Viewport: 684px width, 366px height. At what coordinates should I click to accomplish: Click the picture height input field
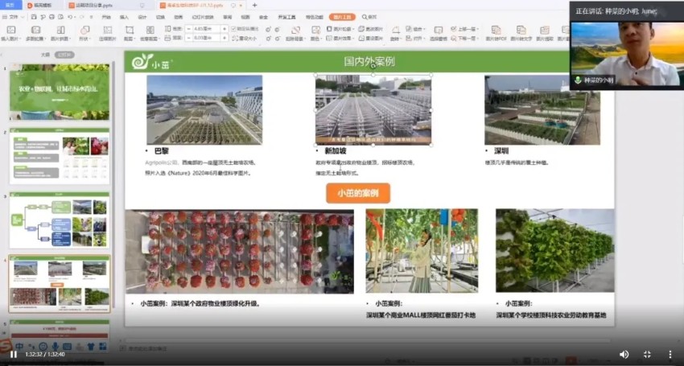click(206, 29)
